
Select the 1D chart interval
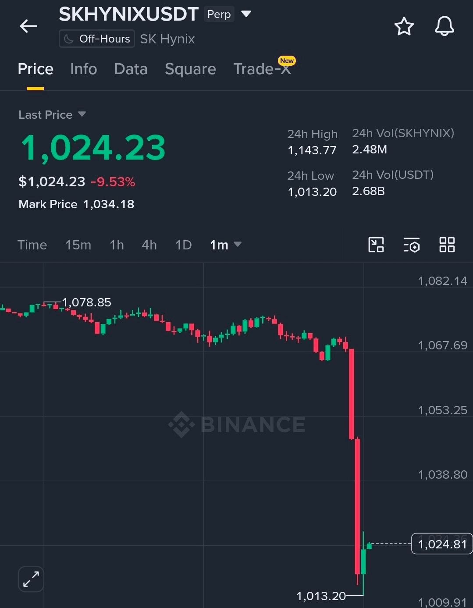pyautogui.click(x=183, y=245)
